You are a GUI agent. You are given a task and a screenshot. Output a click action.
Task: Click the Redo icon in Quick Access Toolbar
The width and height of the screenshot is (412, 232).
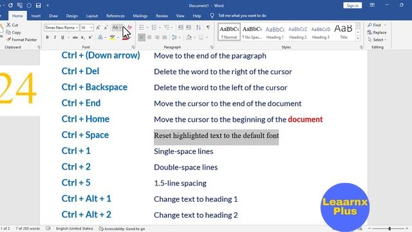point(10,5)
